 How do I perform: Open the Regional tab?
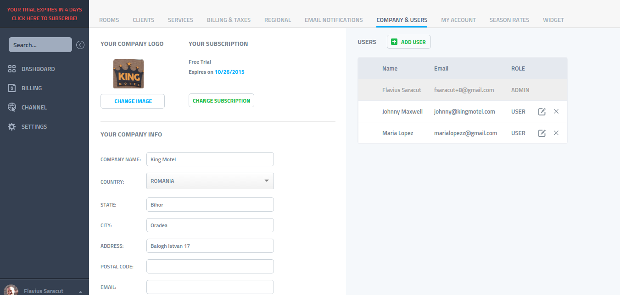pos(278,20)
